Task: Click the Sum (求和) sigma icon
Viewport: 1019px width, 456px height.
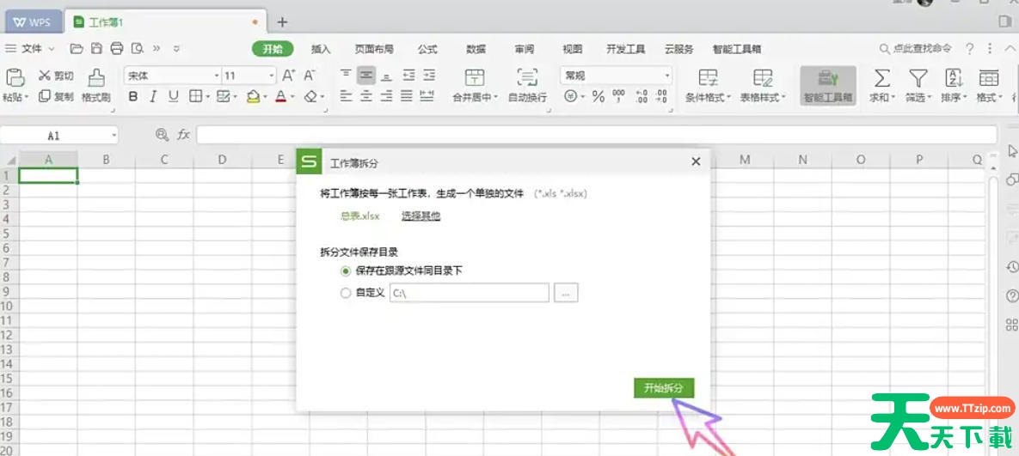Action: [x=881, y=78]
